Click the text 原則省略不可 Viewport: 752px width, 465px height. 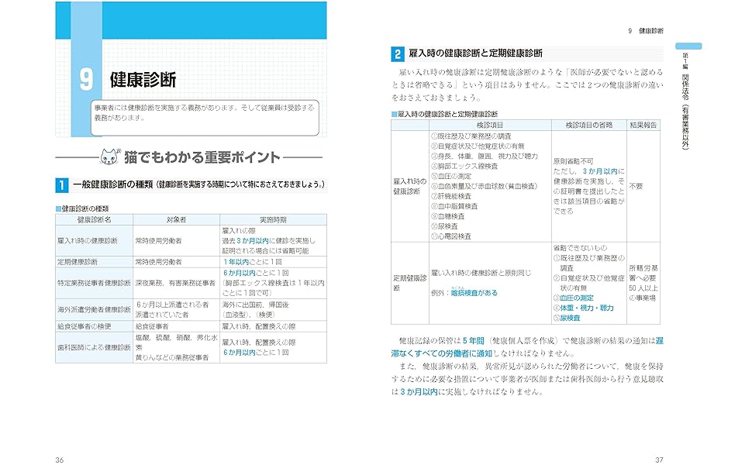(573, 161)
